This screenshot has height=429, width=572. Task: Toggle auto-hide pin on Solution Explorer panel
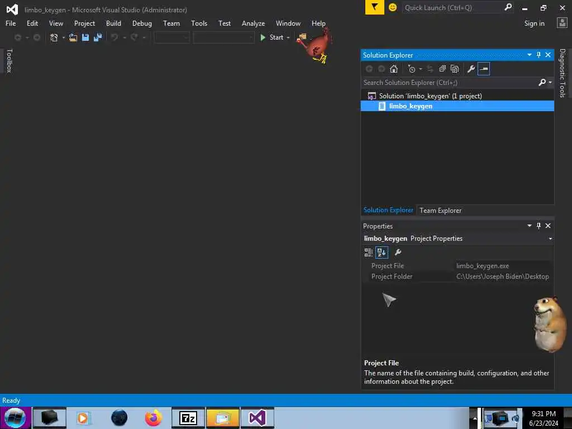[539, 55]
